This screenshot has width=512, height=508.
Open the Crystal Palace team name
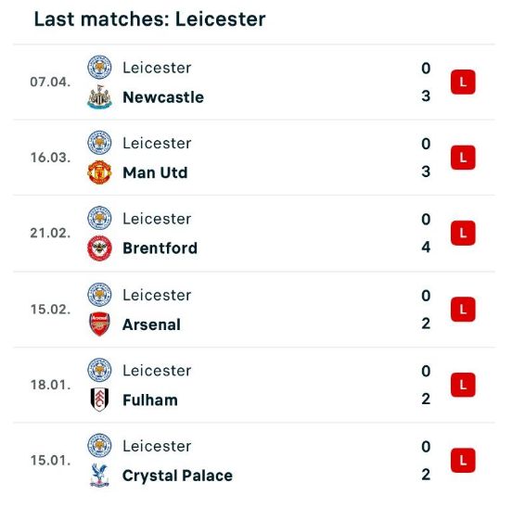tap(178, 476)
